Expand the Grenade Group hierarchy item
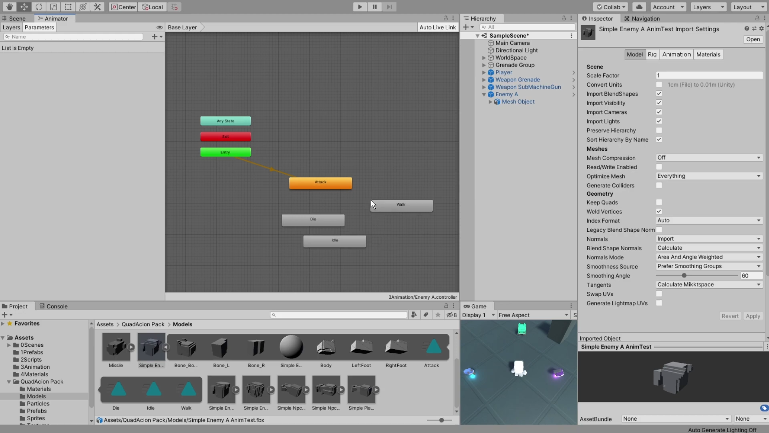 pyautogui.click(x=484, y=65)
